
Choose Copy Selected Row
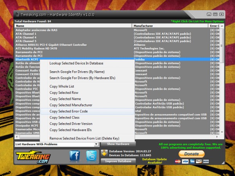coord(87,93)
